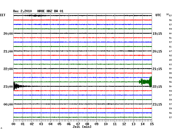
Task: Click the DC value 63
Action: 170,64
